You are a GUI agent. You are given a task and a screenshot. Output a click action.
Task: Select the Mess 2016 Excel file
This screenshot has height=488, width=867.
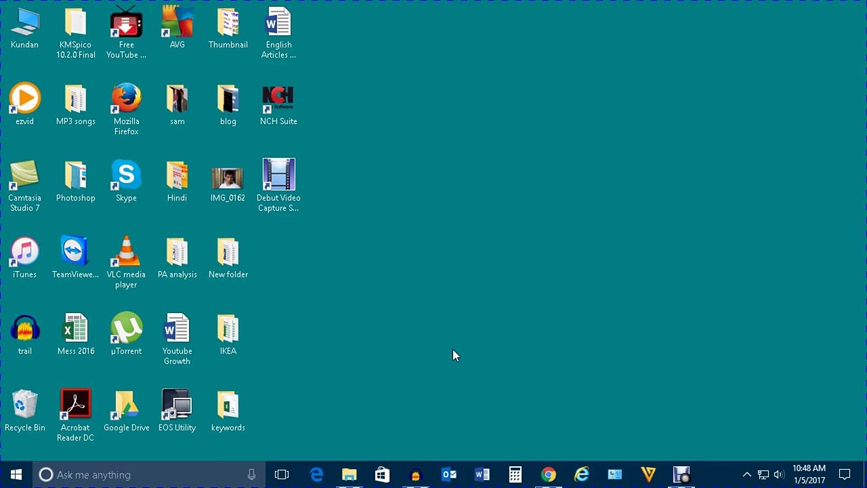(x=76, y=335)
